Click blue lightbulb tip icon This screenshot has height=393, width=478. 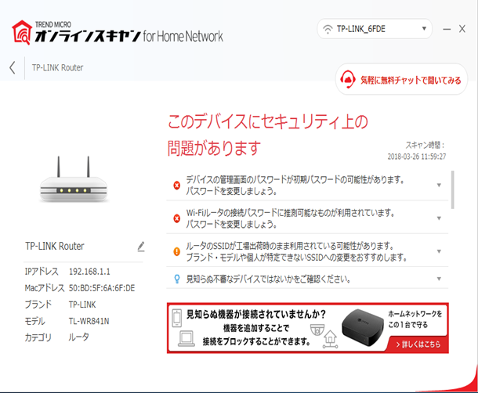pyautogui.click(x=177, y=279)
